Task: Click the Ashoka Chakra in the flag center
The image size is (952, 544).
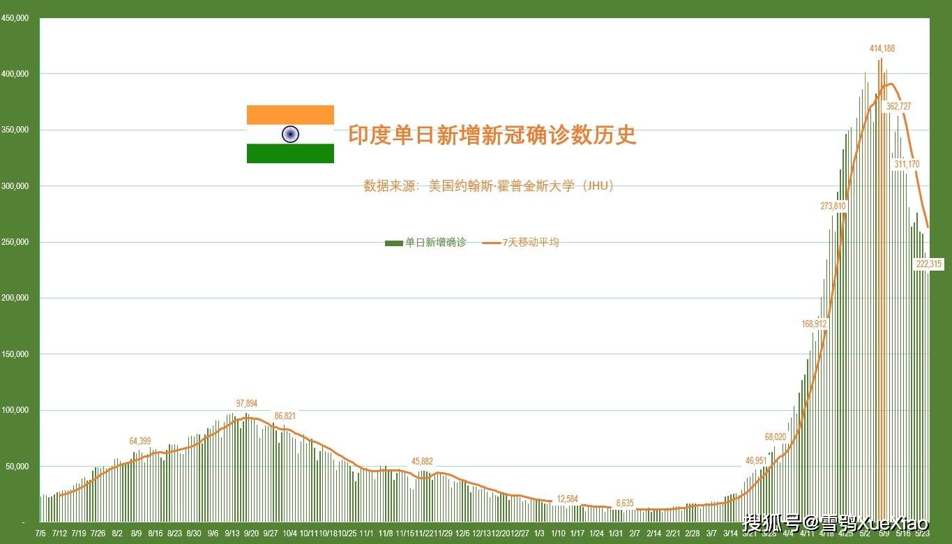Action: 290,134
